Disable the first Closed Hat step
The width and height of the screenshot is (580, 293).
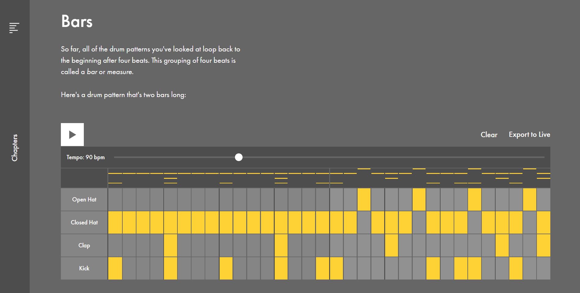[x=115, y=223]
